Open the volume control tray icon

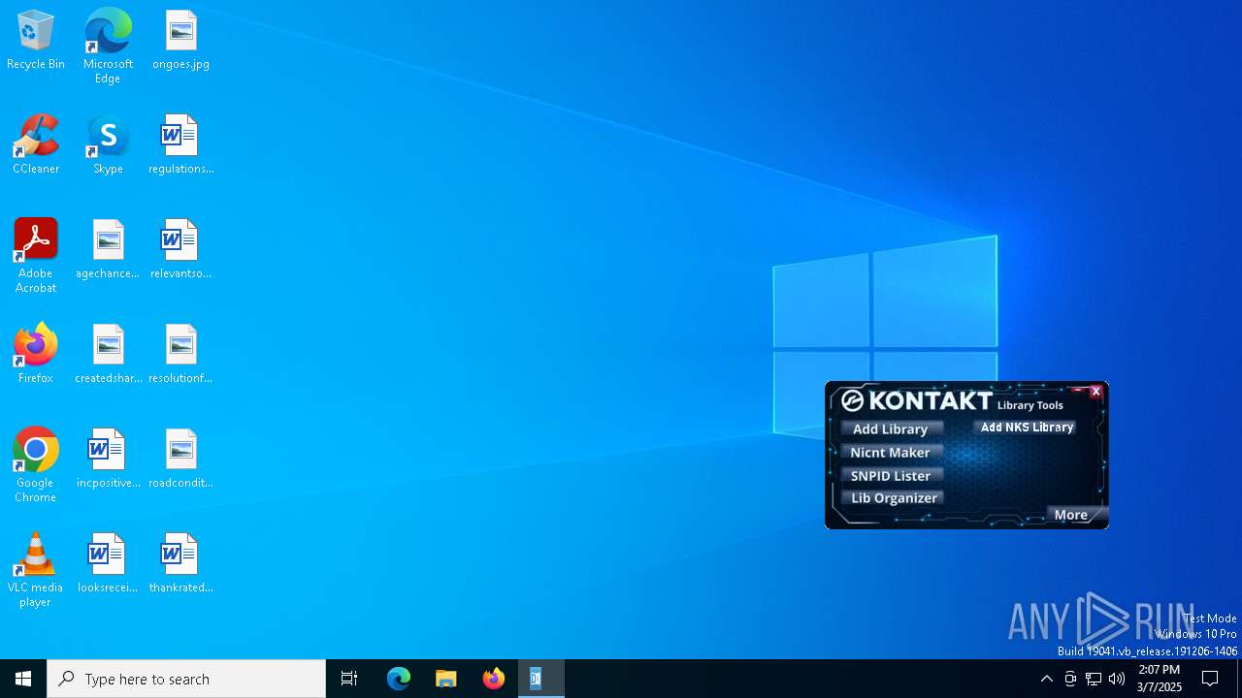pyautogui.click(x=1117, y=679)
